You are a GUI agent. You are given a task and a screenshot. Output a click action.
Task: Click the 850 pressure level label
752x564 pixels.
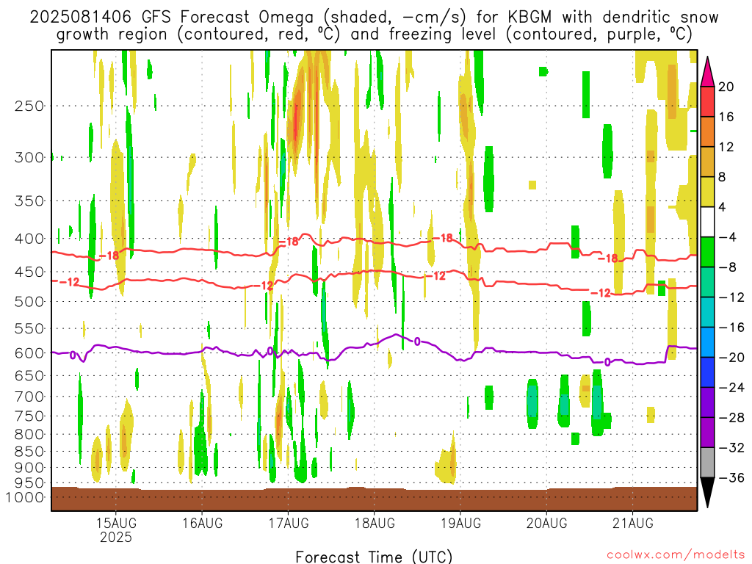click(29, 452)
